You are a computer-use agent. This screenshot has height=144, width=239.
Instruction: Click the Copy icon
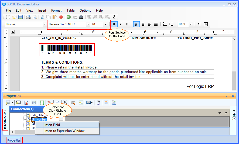[x=49, y=17]
